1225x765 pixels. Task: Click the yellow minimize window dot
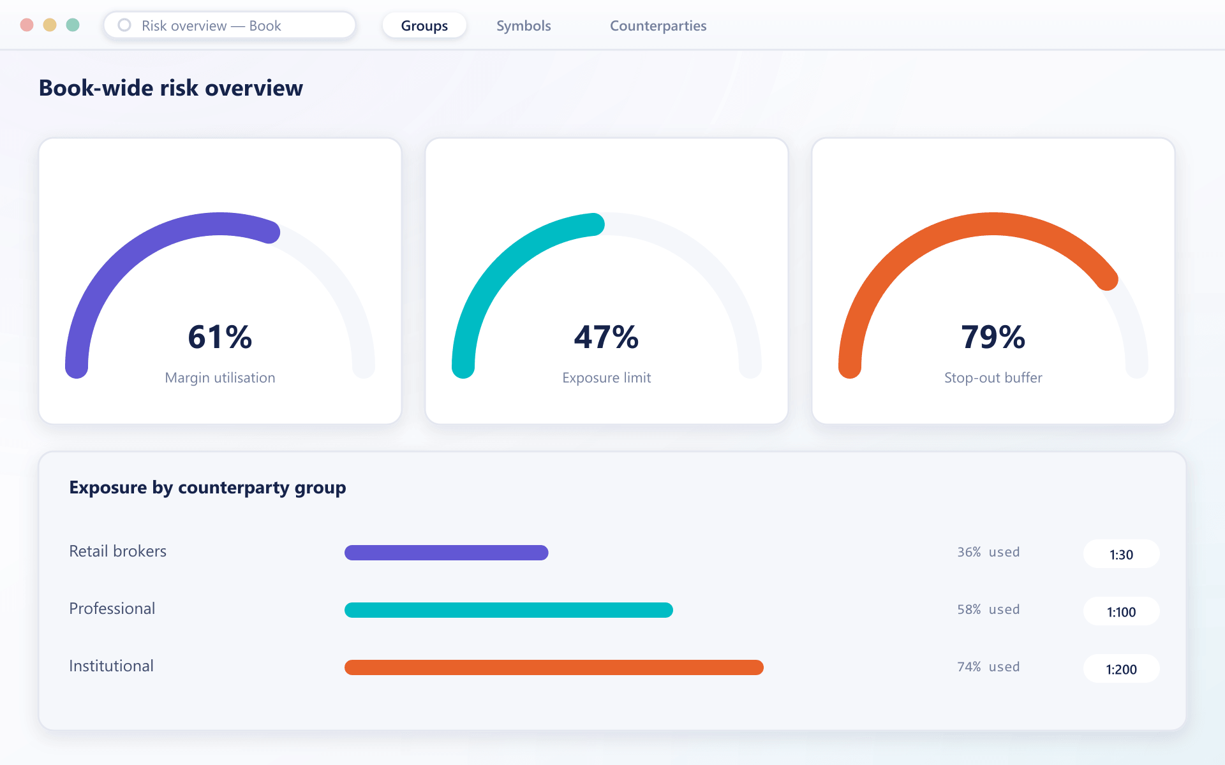tap(50, 25)
